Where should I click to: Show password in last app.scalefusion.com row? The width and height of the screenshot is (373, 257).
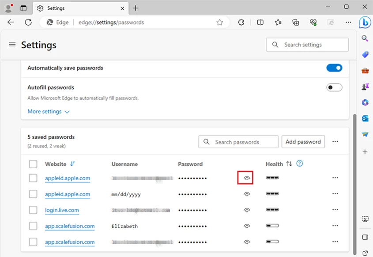click(x=247, y=242)
